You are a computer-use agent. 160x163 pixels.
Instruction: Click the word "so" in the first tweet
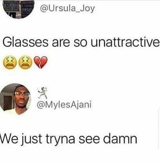tap(80, 43)
